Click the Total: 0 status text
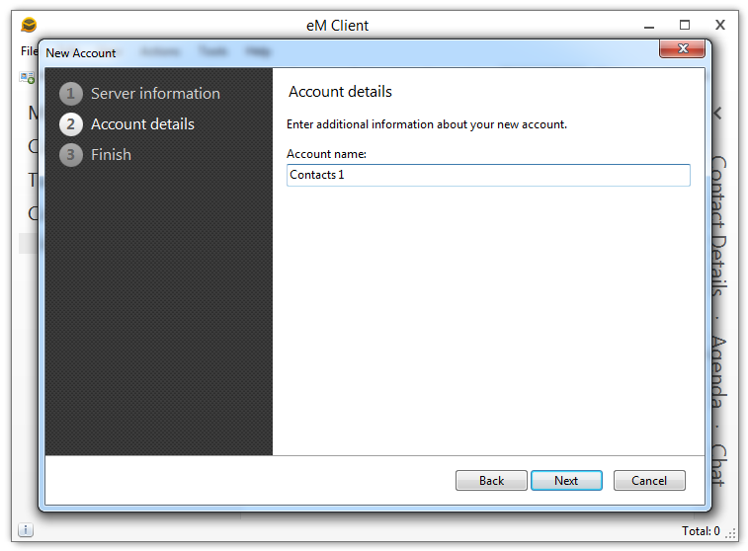Image resolution: width=748 pixels, height=551 pixels. tap(701, 531)
